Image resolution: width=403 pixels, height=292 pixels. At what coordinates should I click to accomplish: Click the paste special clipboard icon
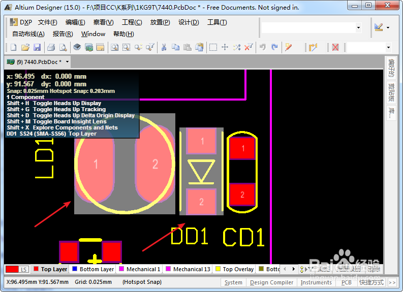tap(199, 47)
